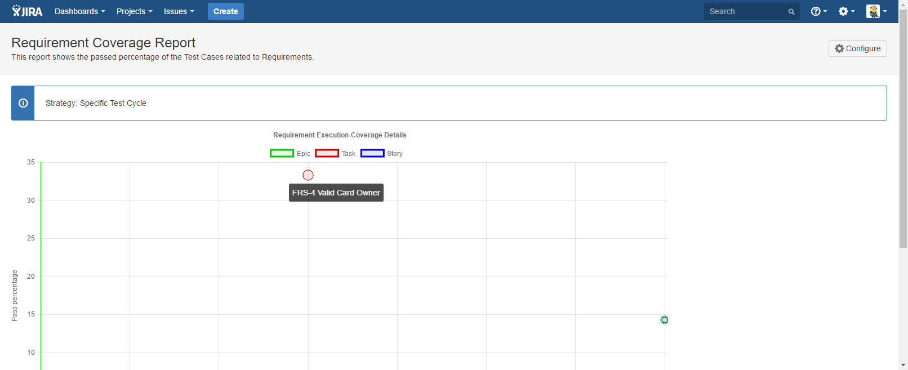908x370 pixels.
Task: Click the Configure button
Action: (857, 48)
